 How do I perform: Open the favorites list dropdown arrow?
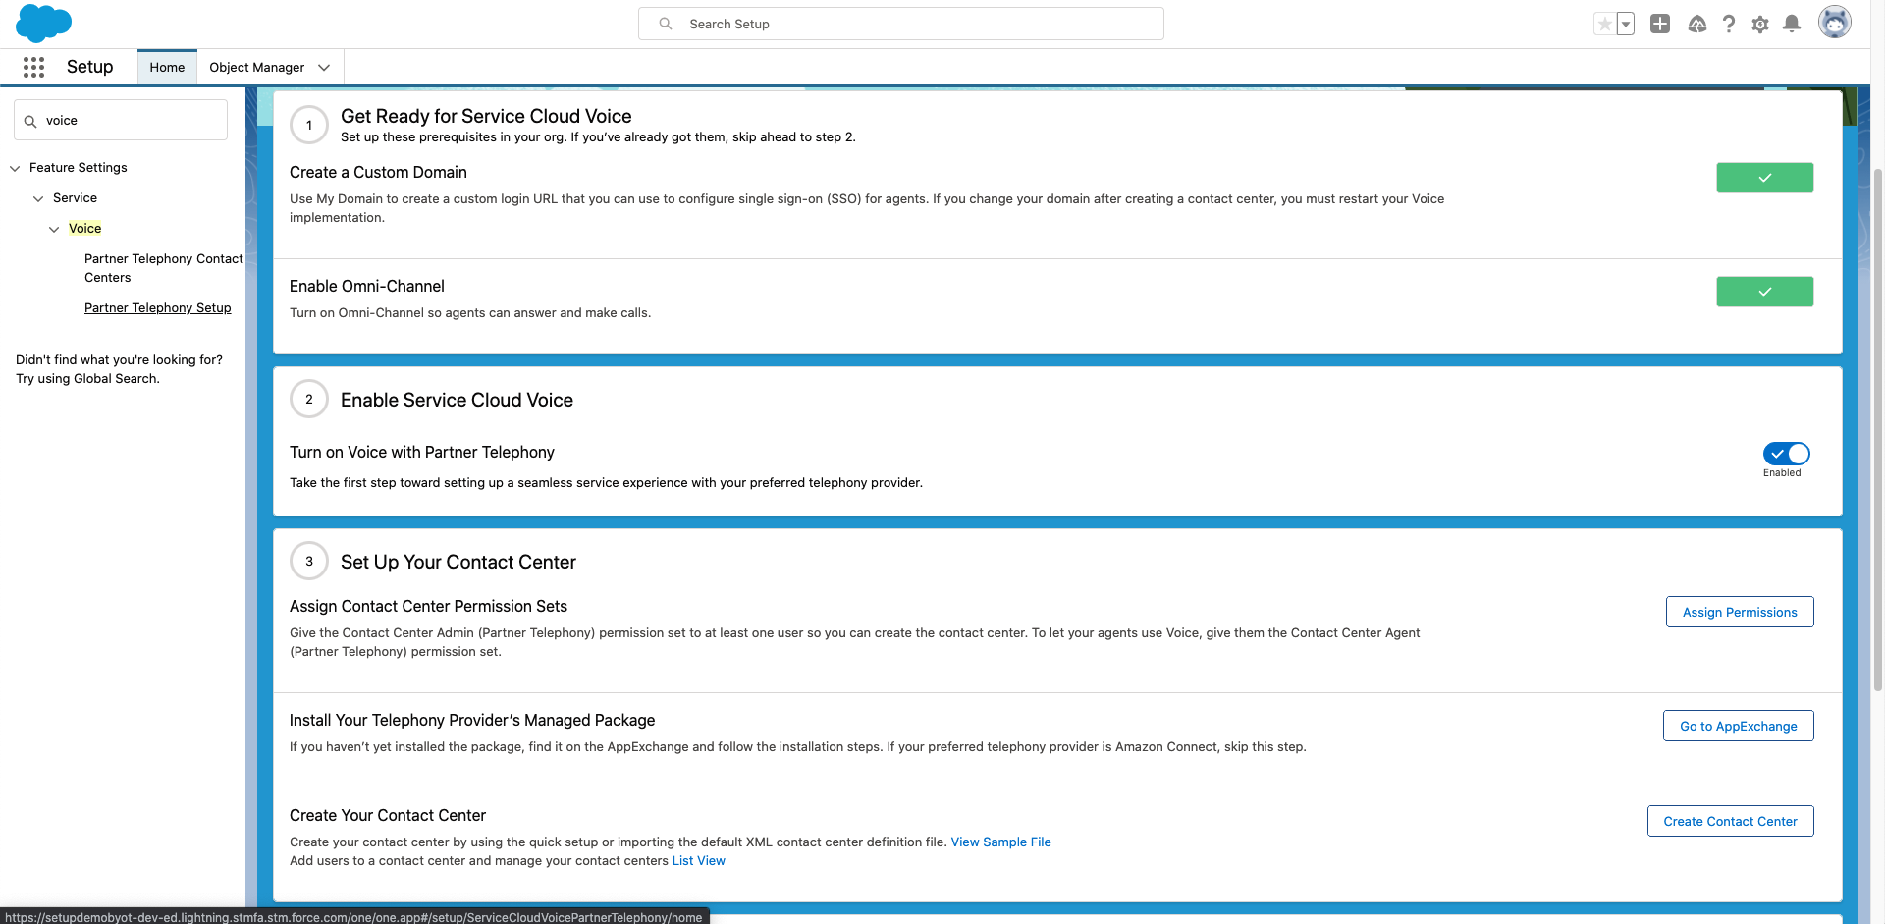click(1626, 24)
